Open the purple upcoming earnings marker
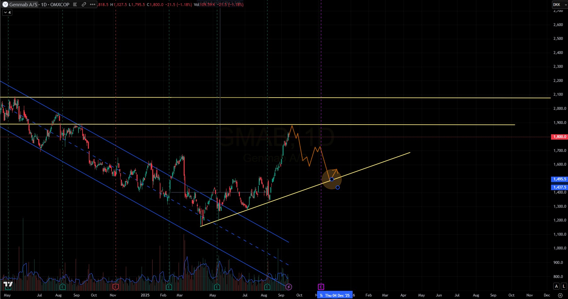The image size is (568, 299). coord(321,287)
